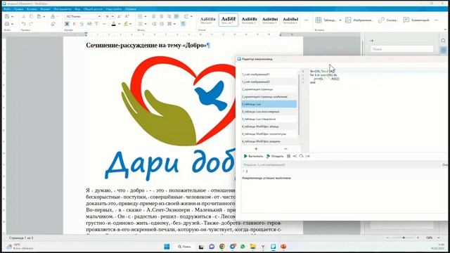Click the Paste clipboard icon
The image size is (450, 253).
pos(39,17)
